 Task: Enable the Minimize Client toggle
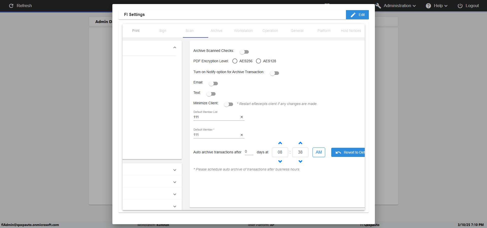229,104
